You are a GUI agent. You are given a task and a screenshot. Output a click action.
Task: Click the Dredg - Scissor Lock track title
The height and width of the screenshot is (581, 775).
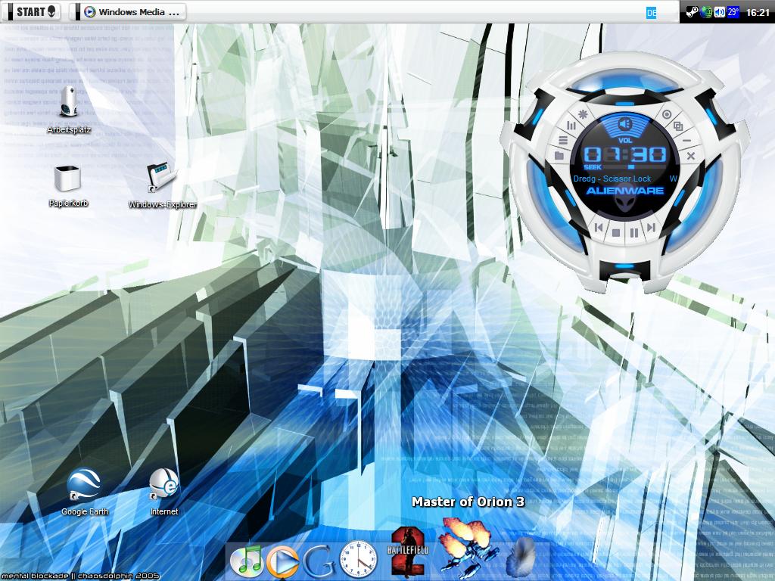[612, 179]
